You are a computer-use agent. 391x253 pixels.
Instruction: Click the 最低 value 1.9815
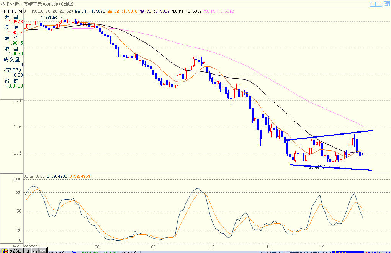(x=15, y=43)
